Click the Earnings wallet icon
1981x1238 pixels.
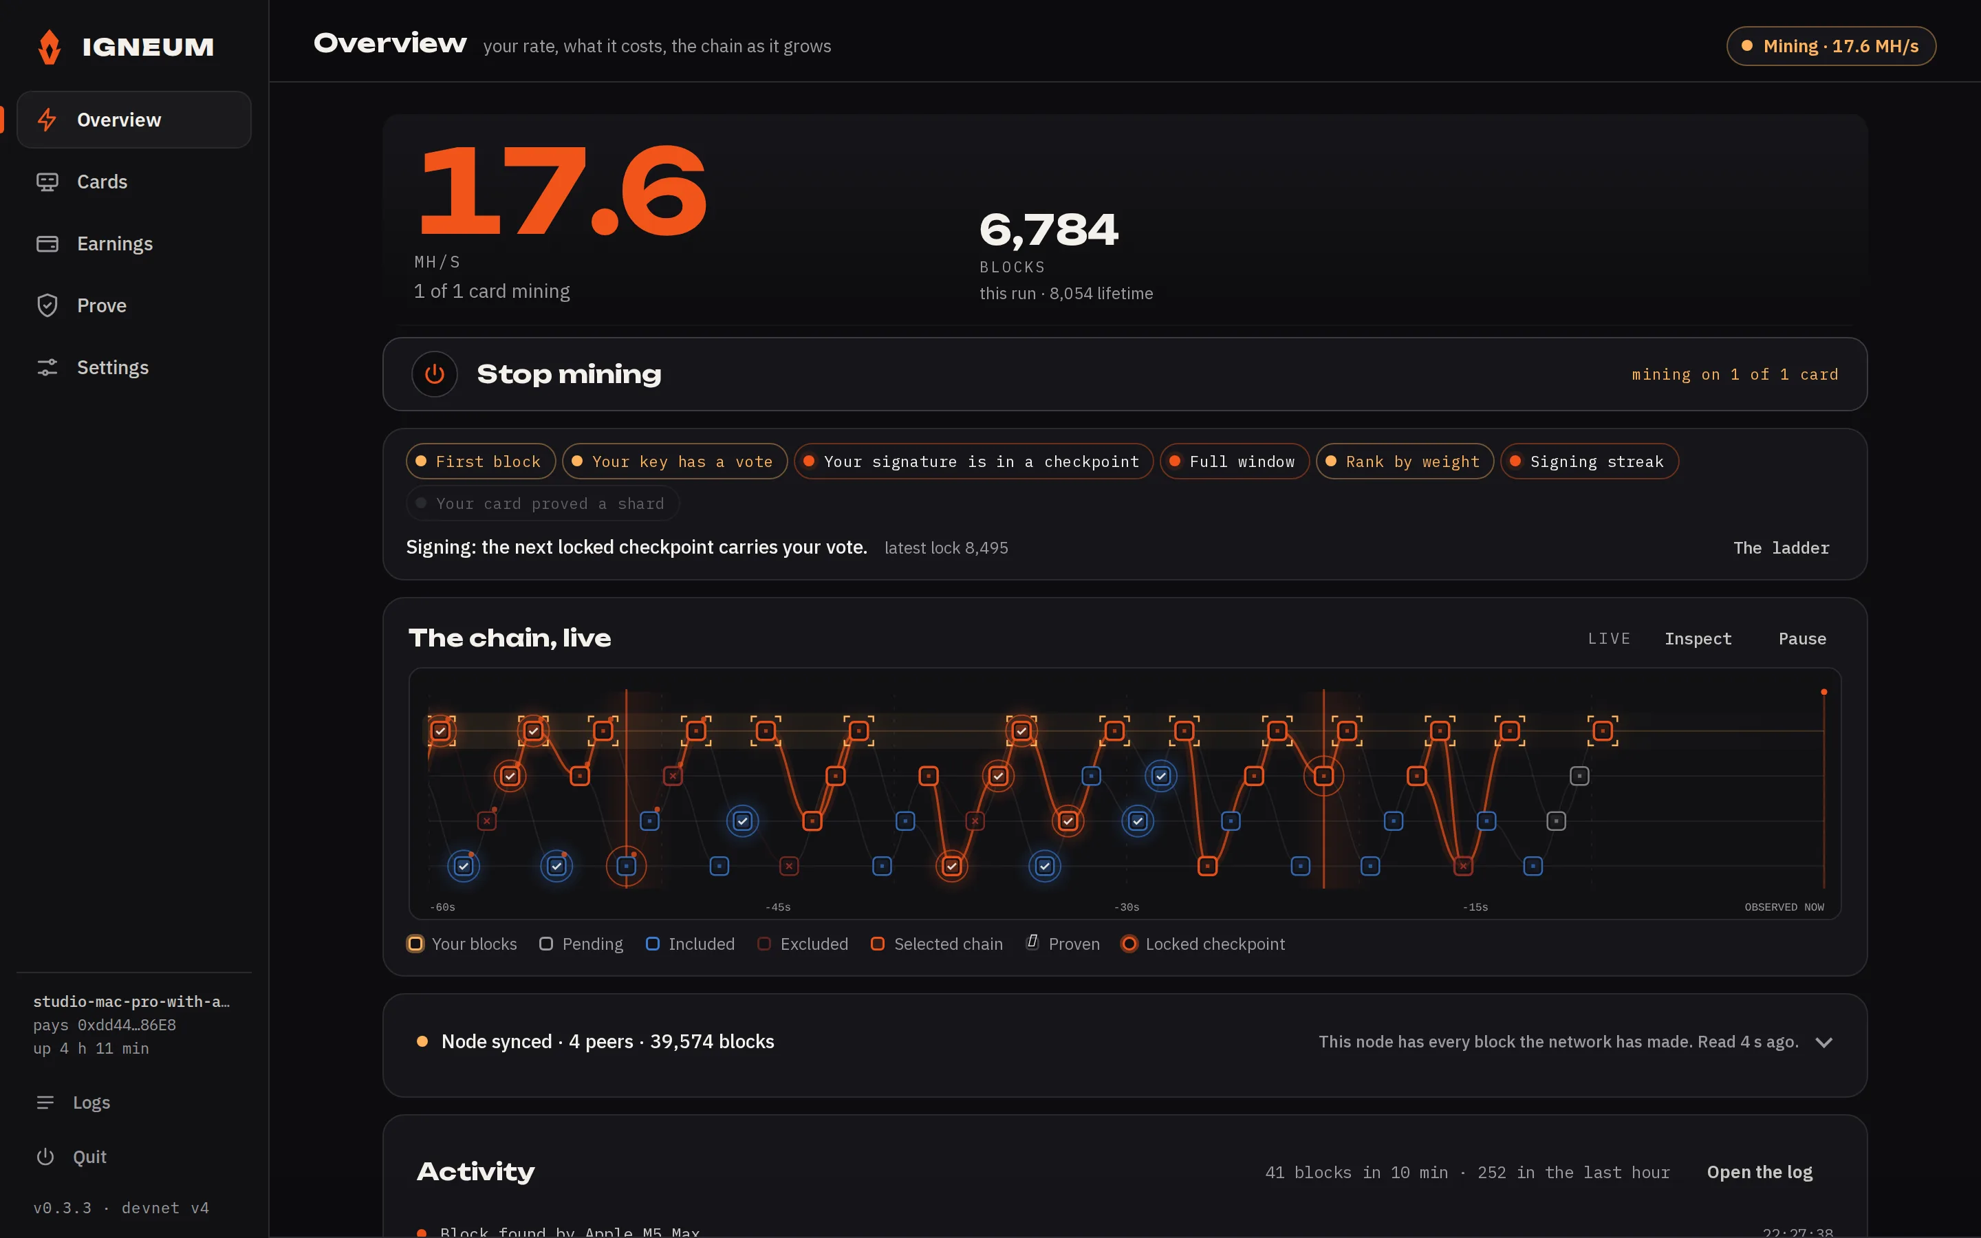tap(47, 244)
